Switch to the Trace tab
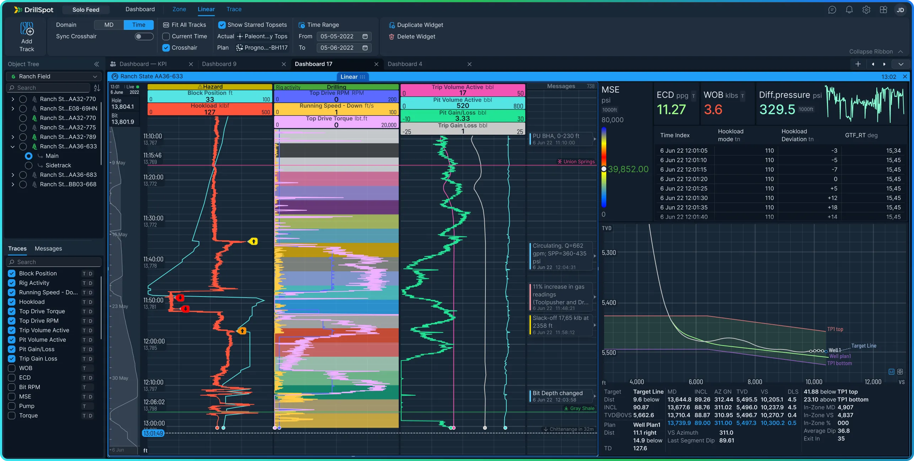This screenshot has height=461, width=914. [x=234, y=9]
